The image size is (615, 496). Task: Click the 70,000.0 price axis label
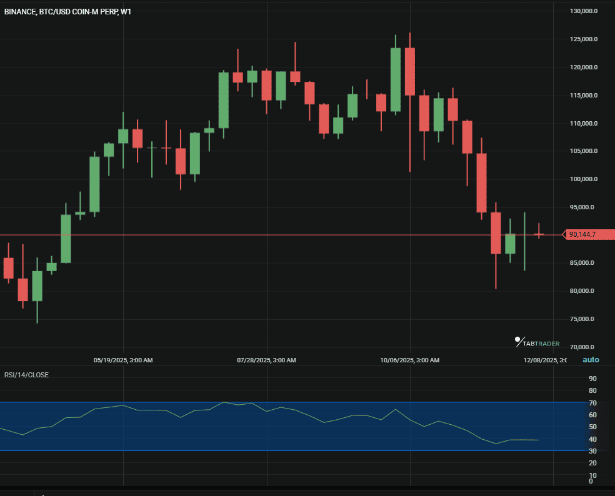click(584, 347)
